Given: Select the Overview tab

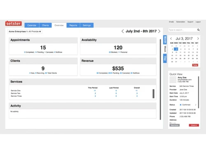Looking at the screenshot, I should (x=59, y=25).
